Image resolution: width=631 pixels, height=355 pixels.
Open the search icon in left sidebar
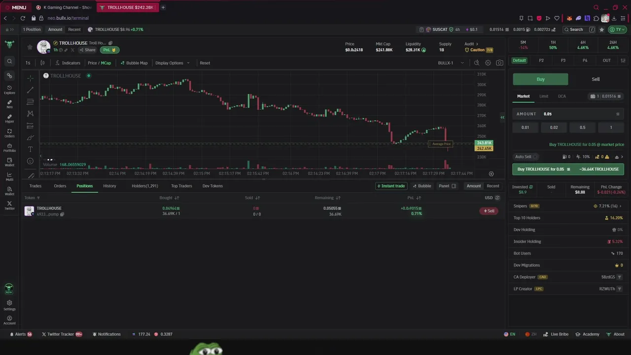pyautogui.click(x=9, y=61)
